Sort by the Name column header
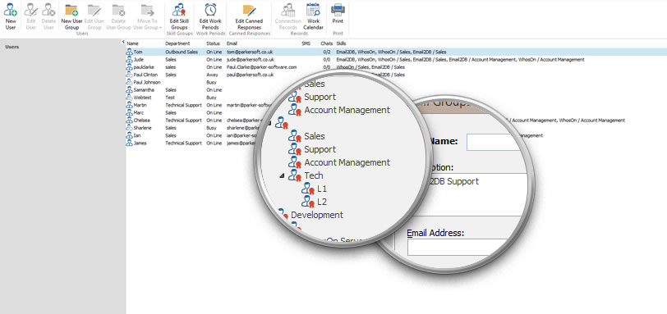The height and width of the screenshot is (314, 667). coord(133,43)
